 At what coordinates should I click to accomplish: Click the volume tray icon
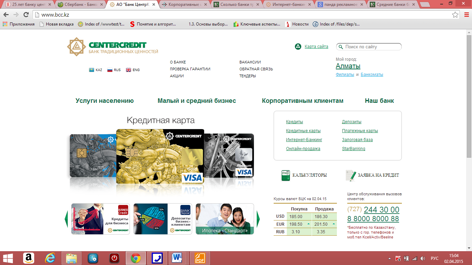point(423,258)
